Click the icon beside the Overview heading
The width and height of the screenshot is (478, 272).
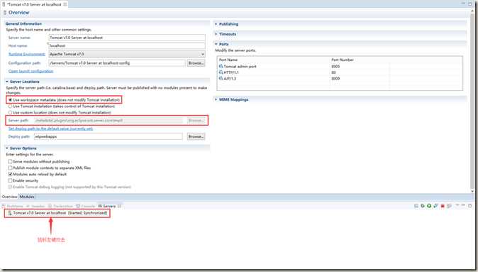pos(5,13)
